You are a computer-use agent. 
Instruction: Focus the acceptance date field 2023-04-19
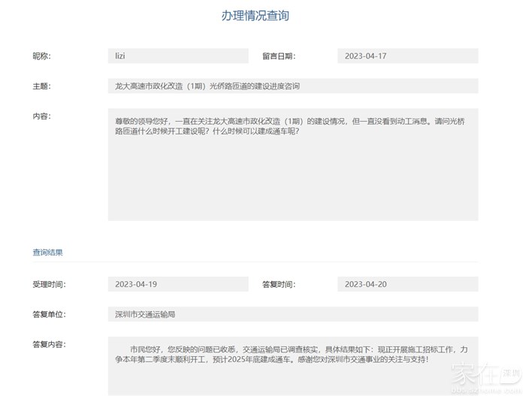(x=177, y=285)
